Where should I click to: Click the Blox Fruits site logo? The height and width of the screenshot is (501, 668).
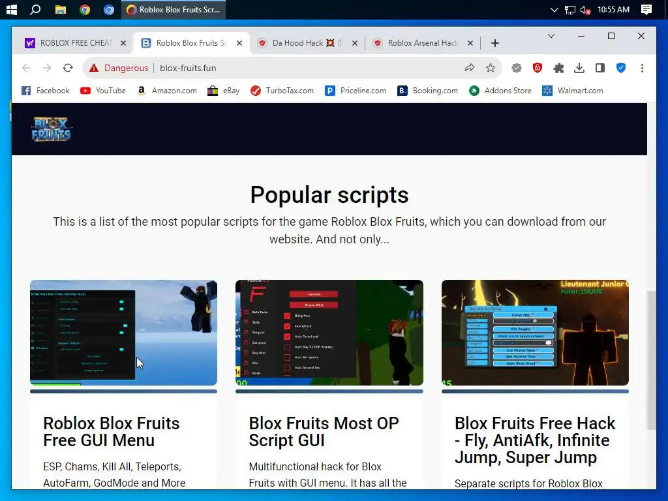[x=51, y=129]
